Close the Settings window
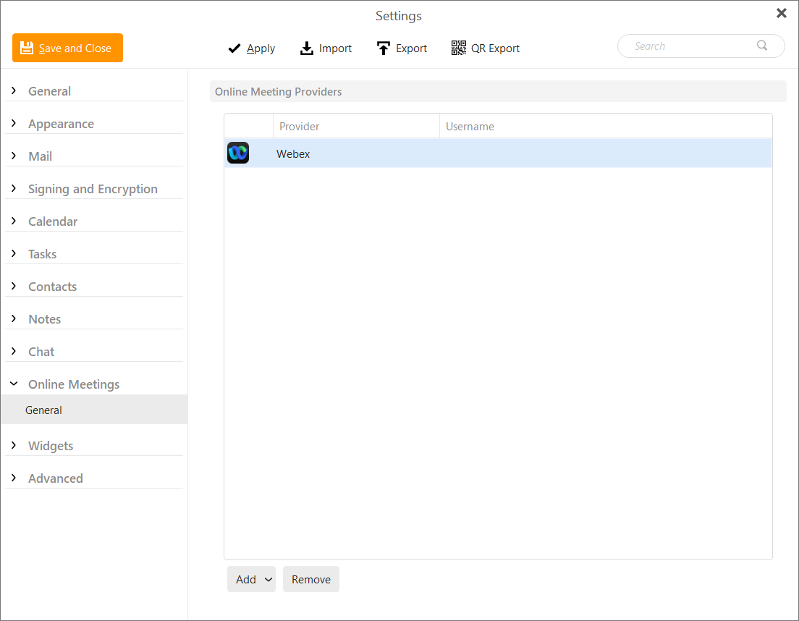 coord(782,13)
